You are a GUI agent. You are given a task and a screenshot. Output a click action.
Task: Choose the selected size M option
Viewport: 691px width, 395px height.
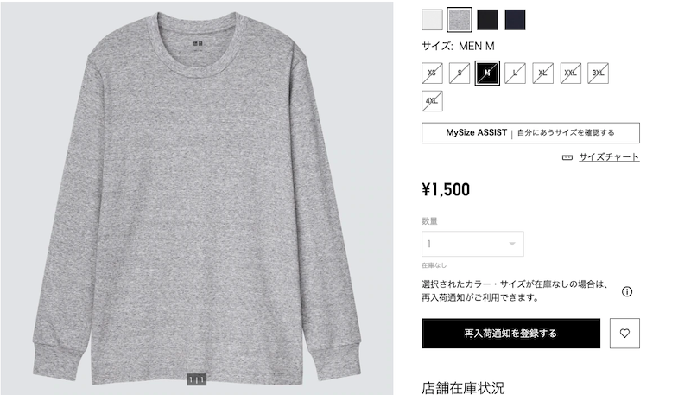487,73
